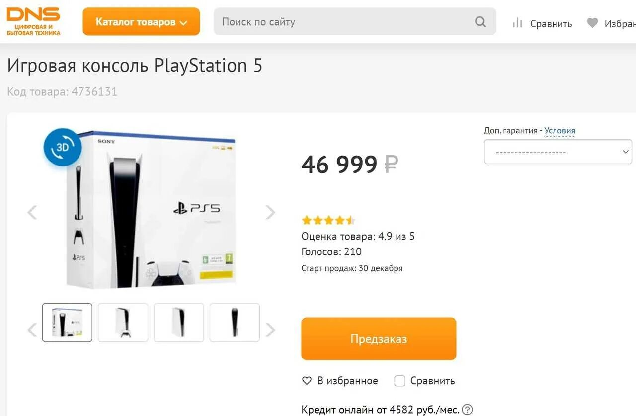Tick the Сравнить checkbox
Image resolution: width=636 pixels, height=416 pixels.
point(399,381)
